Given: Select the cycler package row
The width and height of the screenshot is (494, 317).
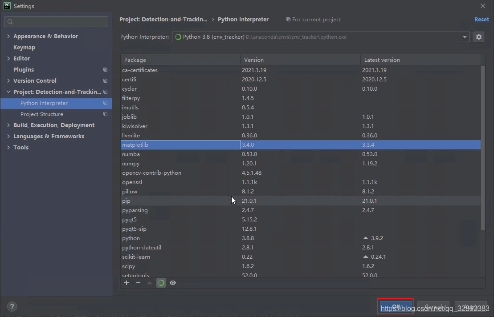Looking at the screenshot, I should [x=301, y=88].
